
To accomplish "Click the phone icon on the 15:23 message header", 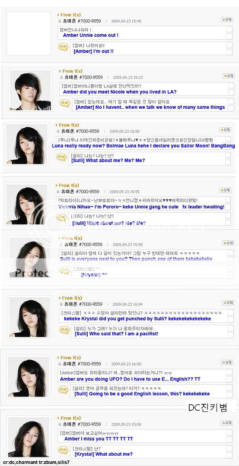I will 61,77.
